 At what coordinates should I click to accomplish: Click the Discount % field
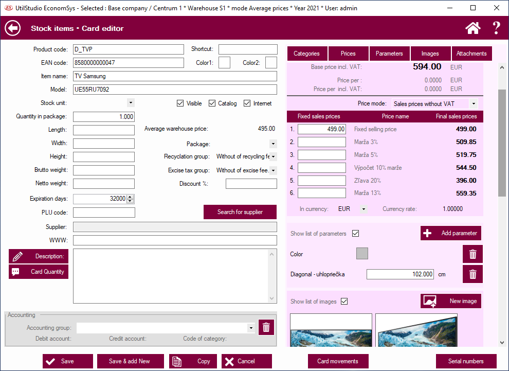tap(251, 184)
